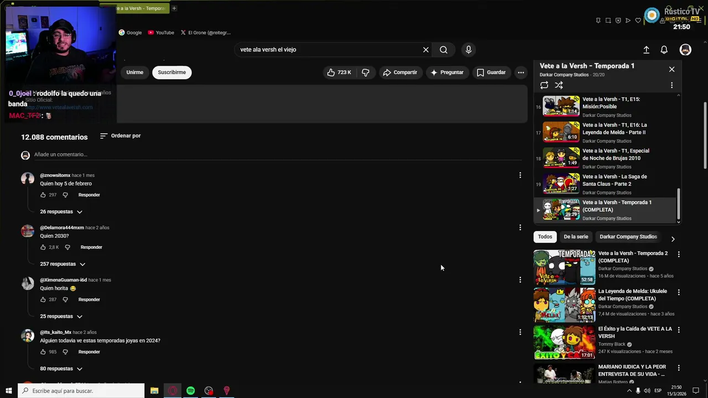The height and width of the screenshot is (398, 708).
Task: Play playlist item La Saga de Santa Claus - Parte 2
Action: point(606,184)
